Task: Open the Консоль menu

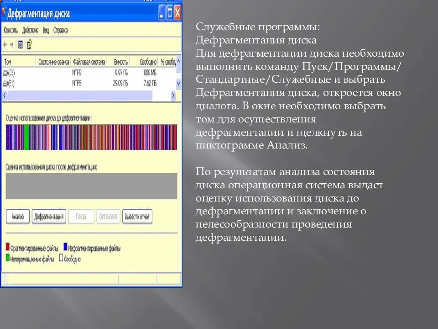Action: 10,31
